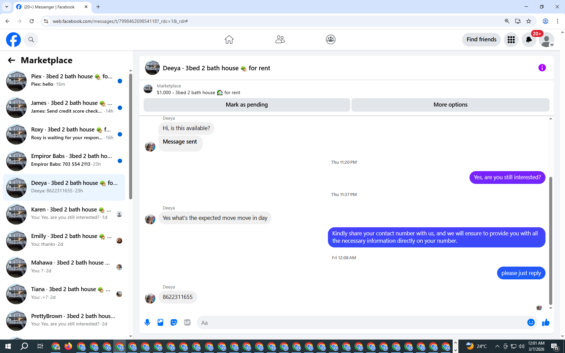Choose a GIF icon
This screenshot has height=353, width=565.
pos(187,323)
